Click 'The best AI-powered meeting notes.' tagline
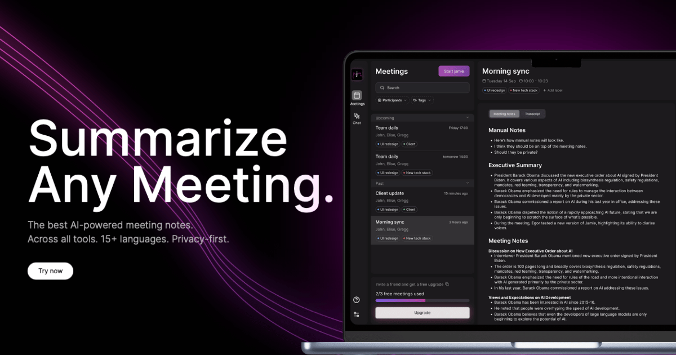Viewport: 676px width, 355px height. [110, 225]
